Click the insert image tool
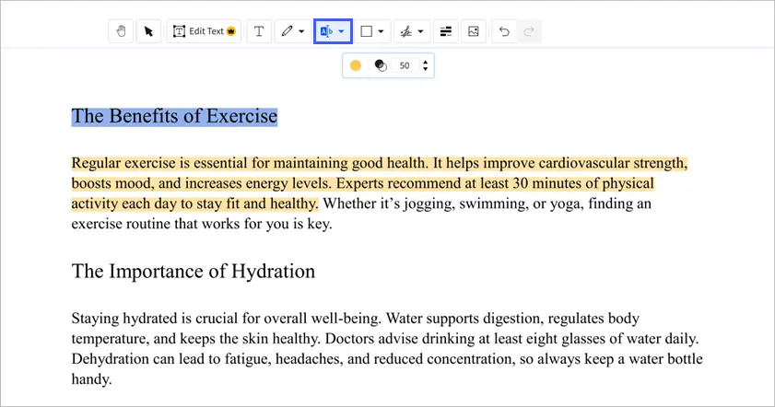Viewport: 775px width, 407px height. point(474,31)
